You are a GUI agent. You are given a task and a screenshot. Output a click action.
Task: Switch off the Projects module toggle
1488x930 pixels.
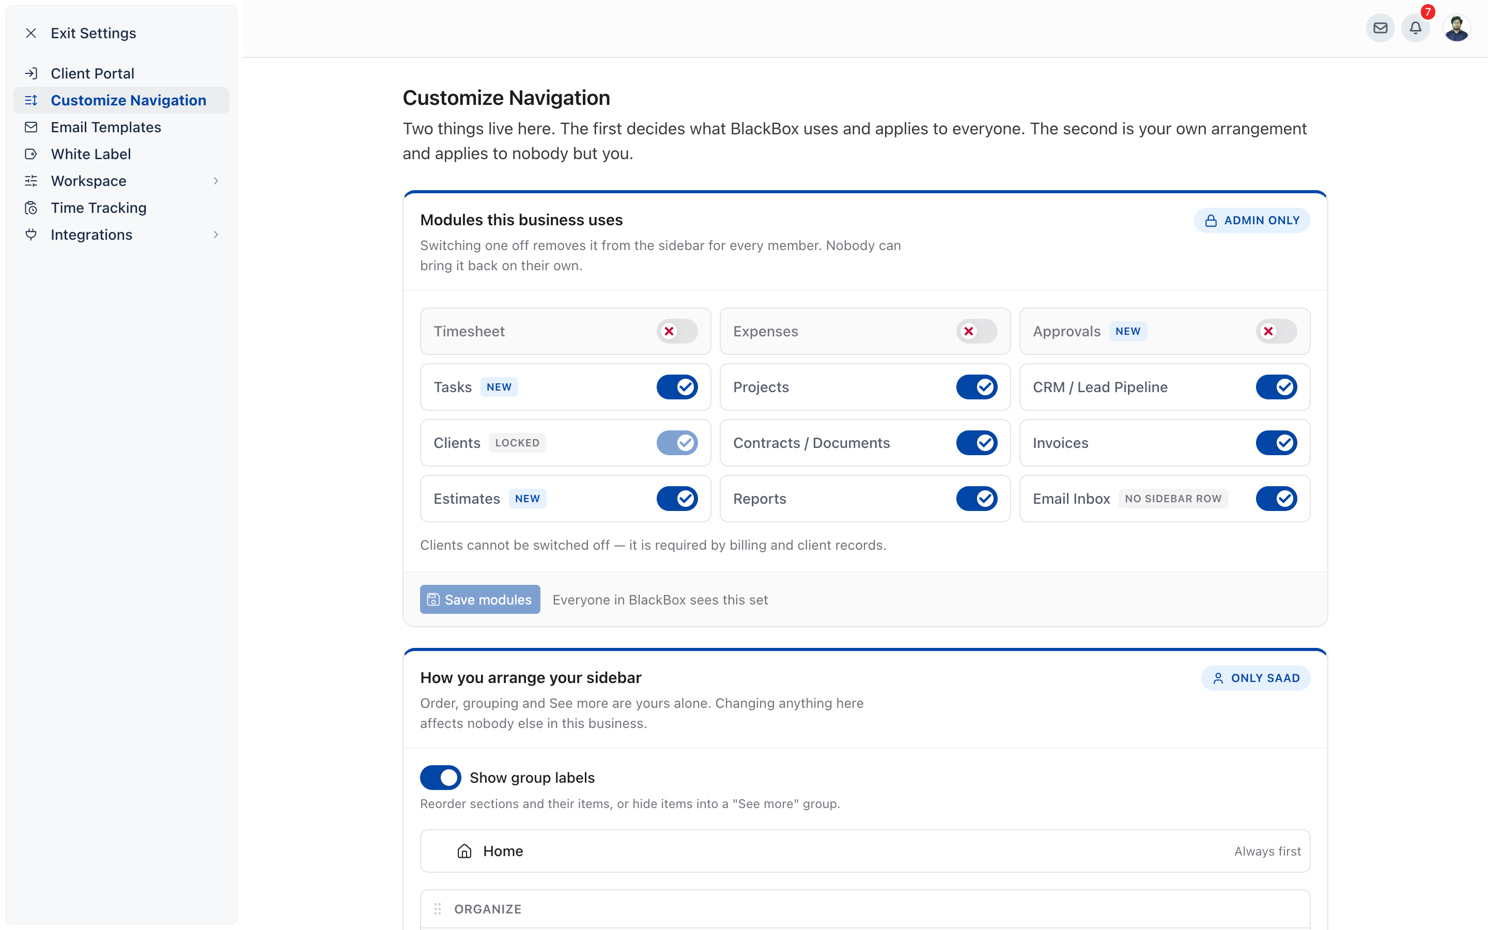click(x=977, y=387)
